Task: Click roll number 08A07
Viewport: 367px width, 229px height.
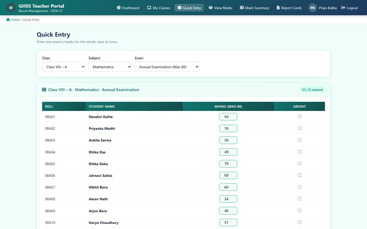Action: [x=50, y=187]
